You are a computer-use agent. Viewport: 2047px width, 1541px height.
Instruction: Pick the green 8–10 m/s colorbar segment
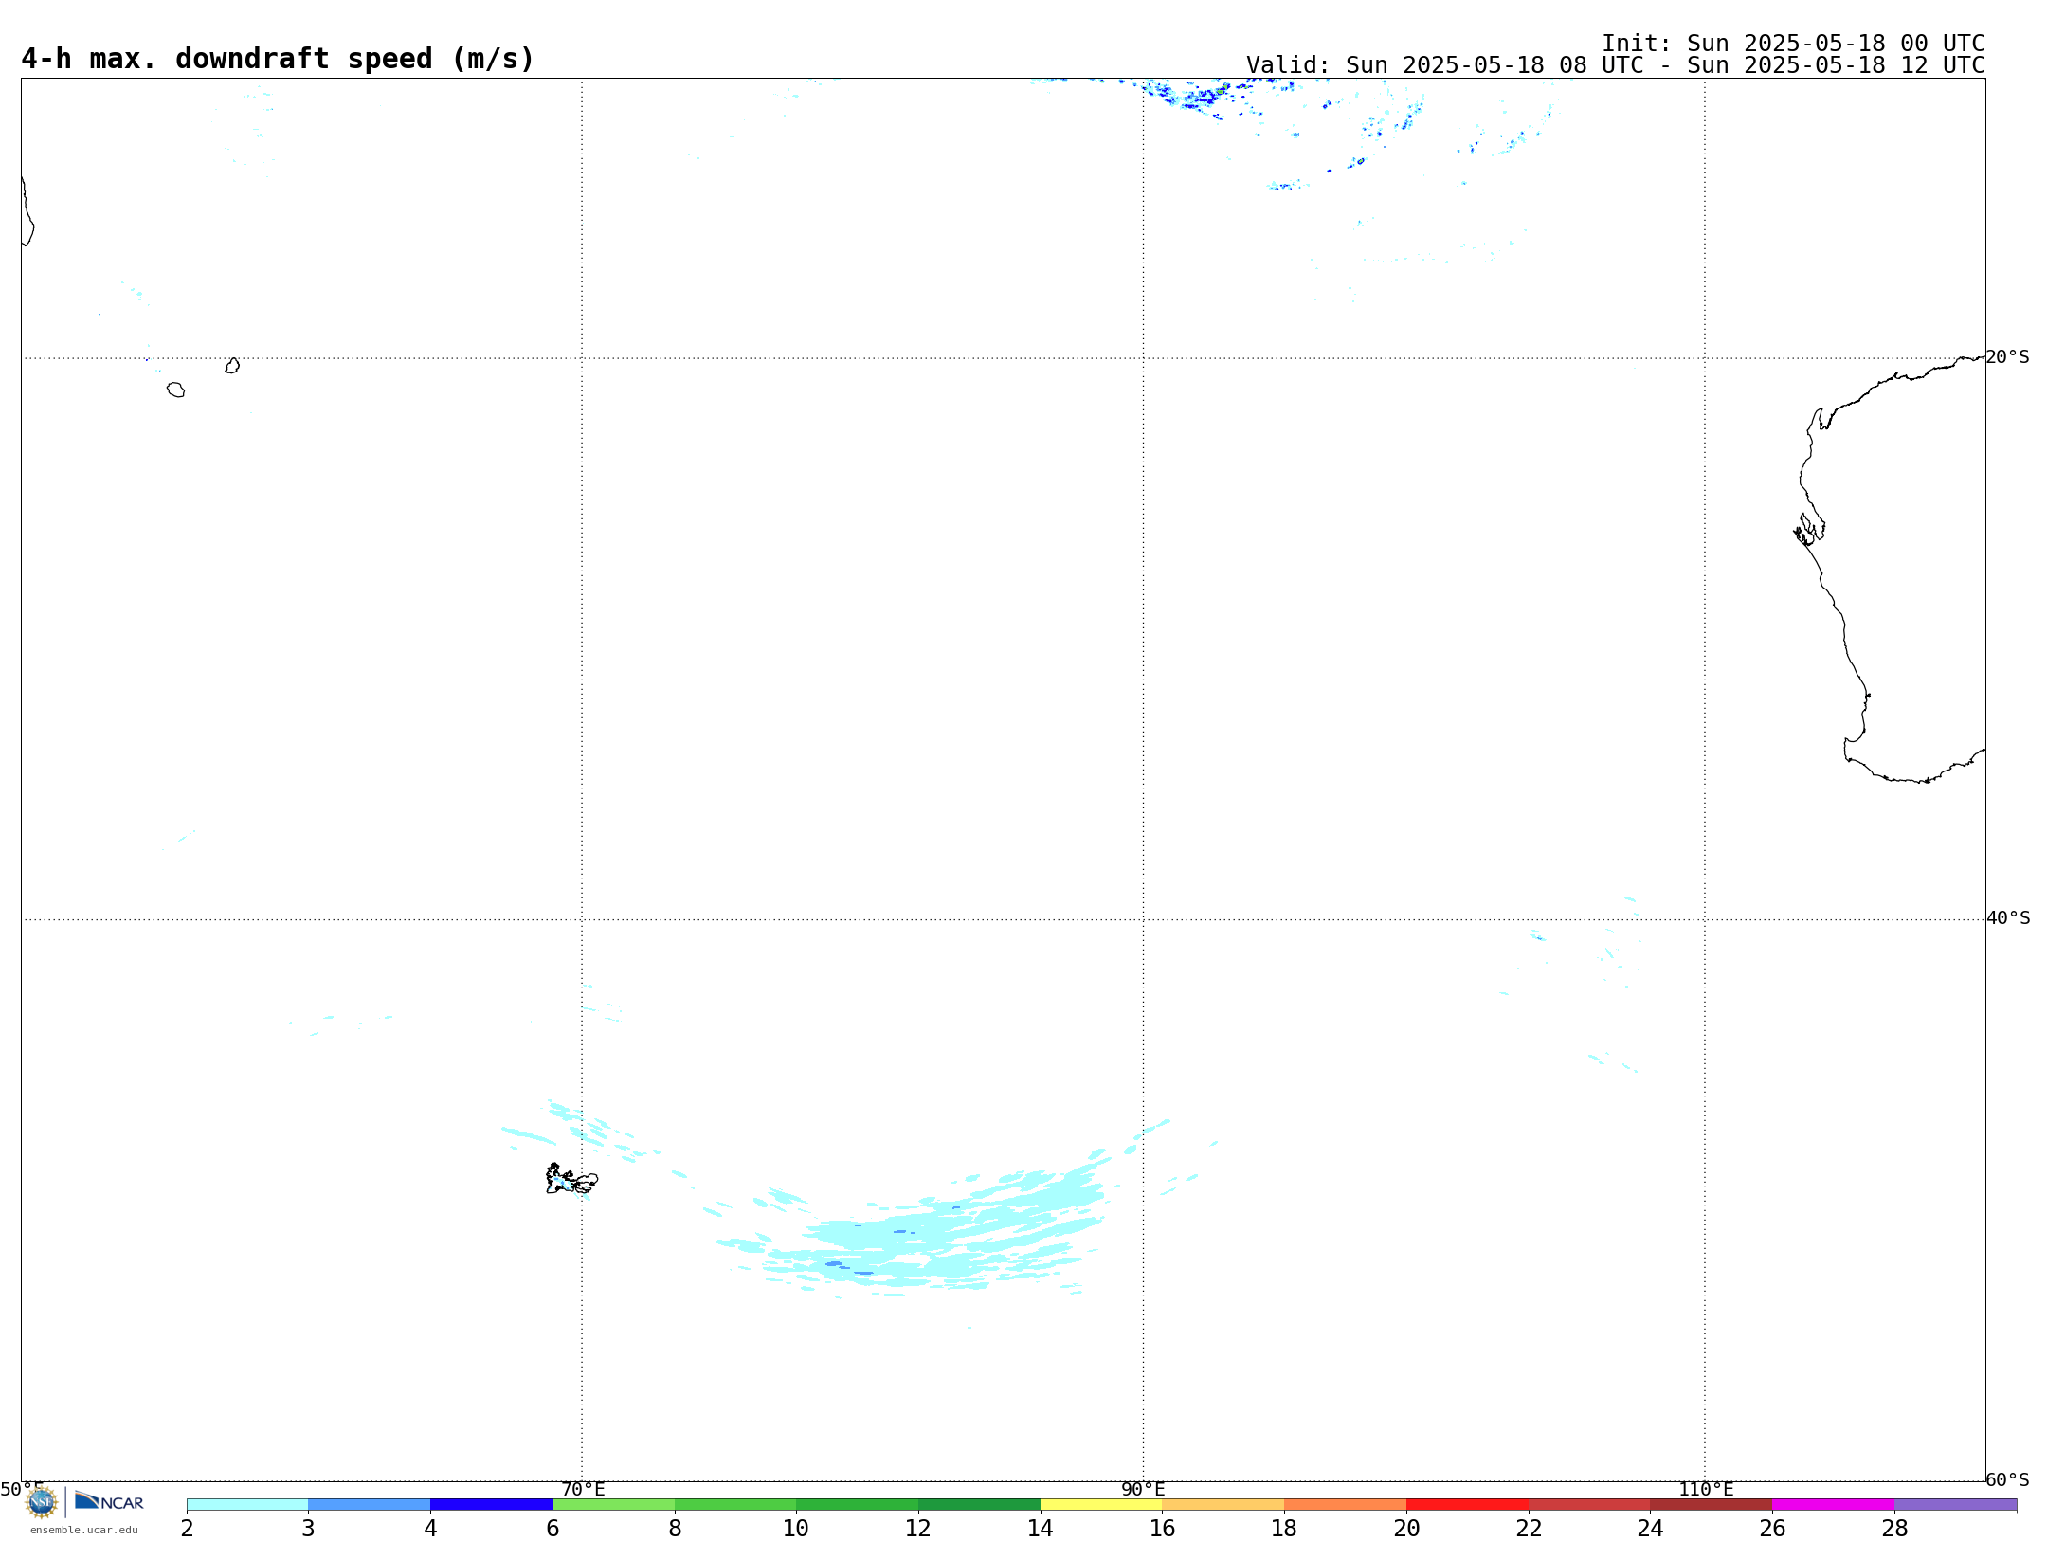(735, 1504)
